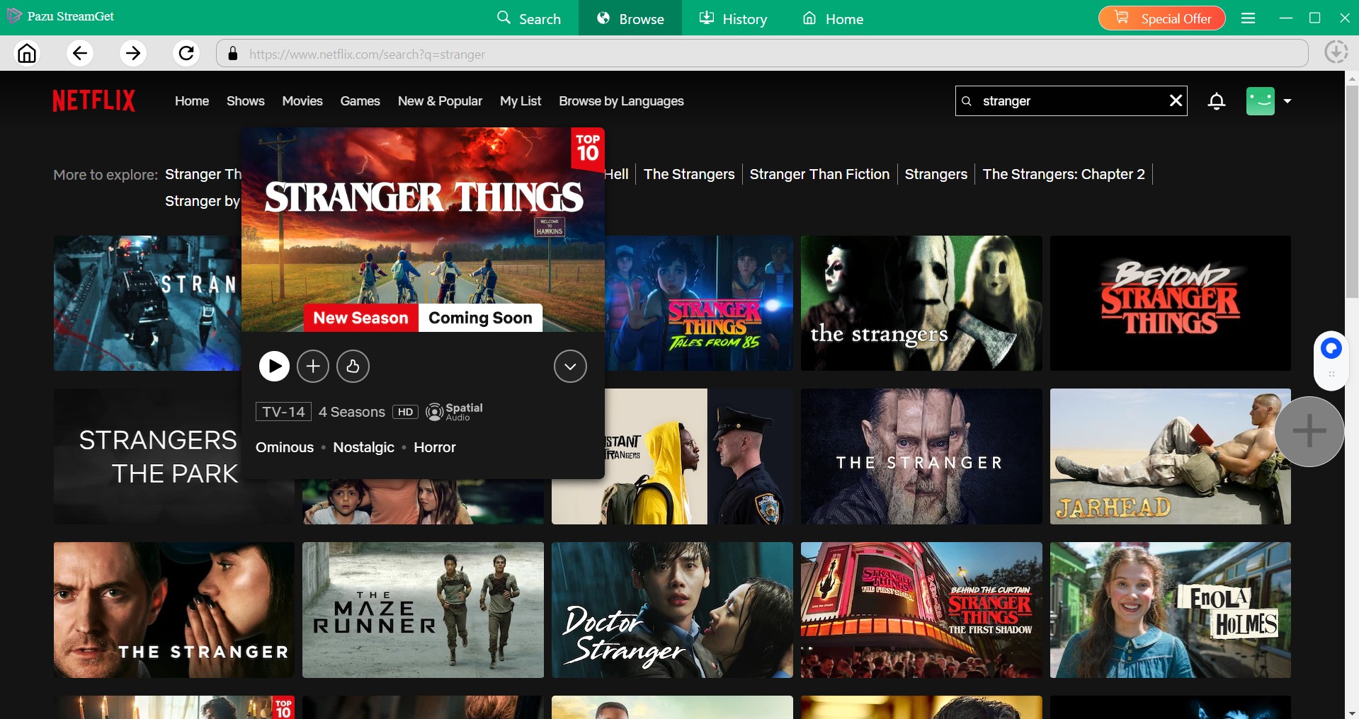Clear the stranger search query
The width and height of the screenshot is (1359, 719).
click(1176, 100)
